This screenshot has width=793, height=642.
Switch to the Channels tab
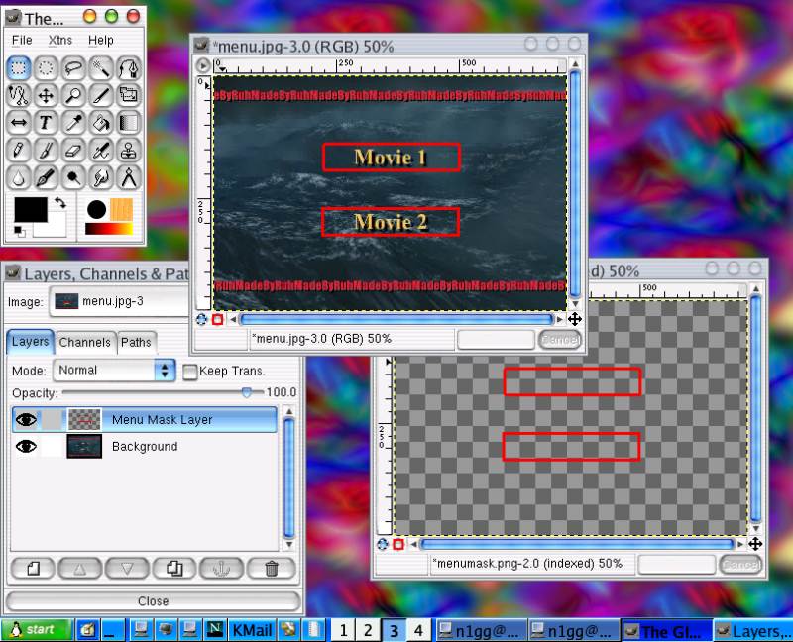pyautogui.click(x=85, y=342)
